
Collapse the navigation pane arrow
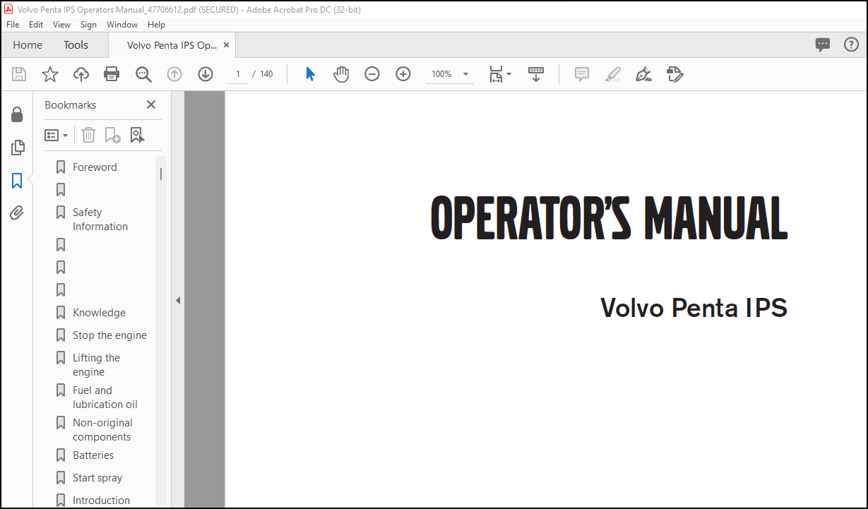[x=178, y=300]
